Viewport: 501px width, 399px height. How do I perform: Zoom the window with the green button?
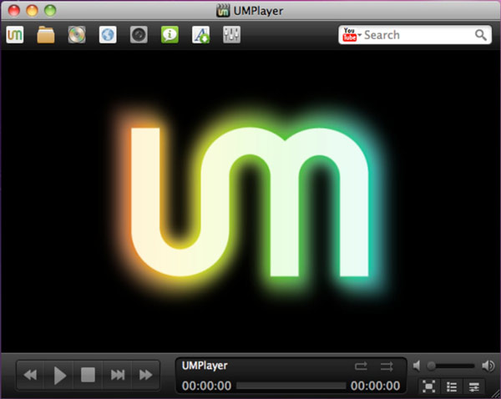pos(50,11)
